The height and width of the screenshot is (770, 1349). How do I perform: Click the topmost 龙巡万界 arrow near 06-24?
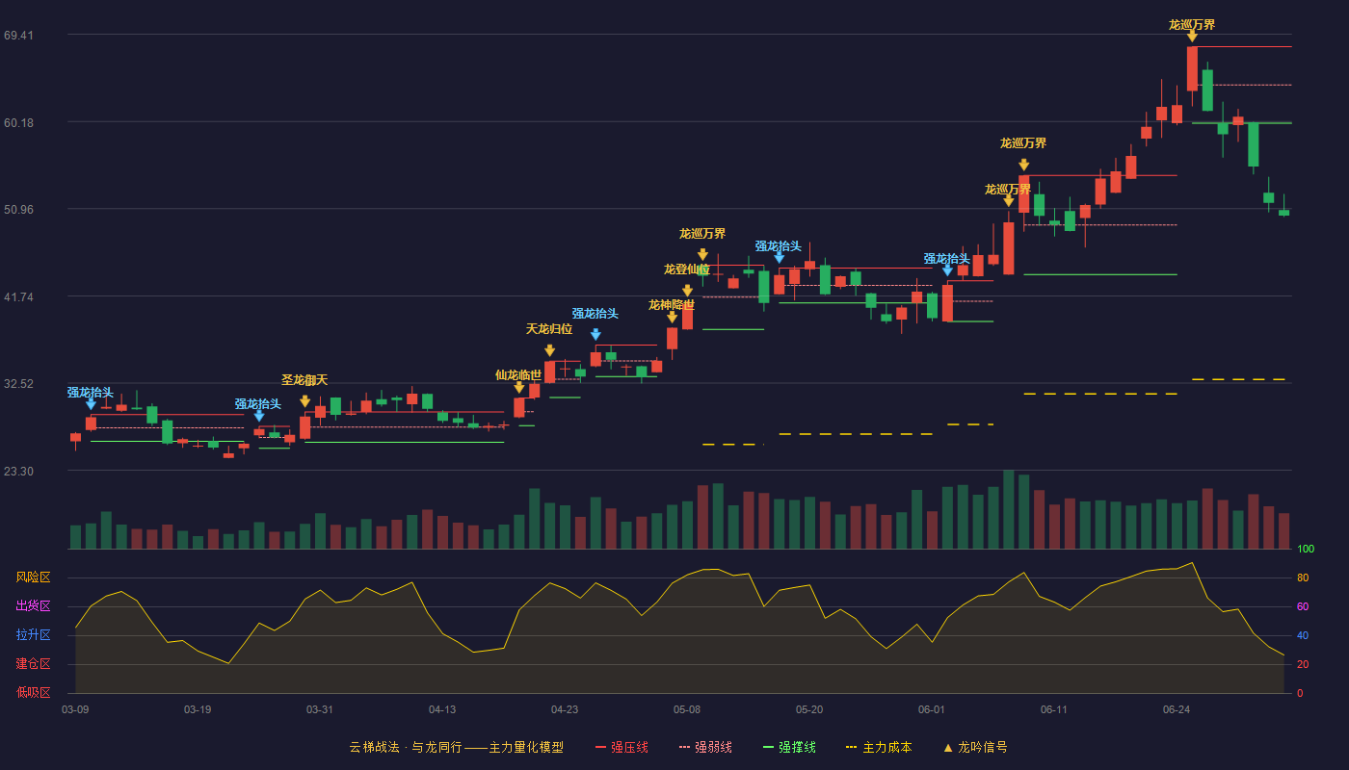point(1192,37)
